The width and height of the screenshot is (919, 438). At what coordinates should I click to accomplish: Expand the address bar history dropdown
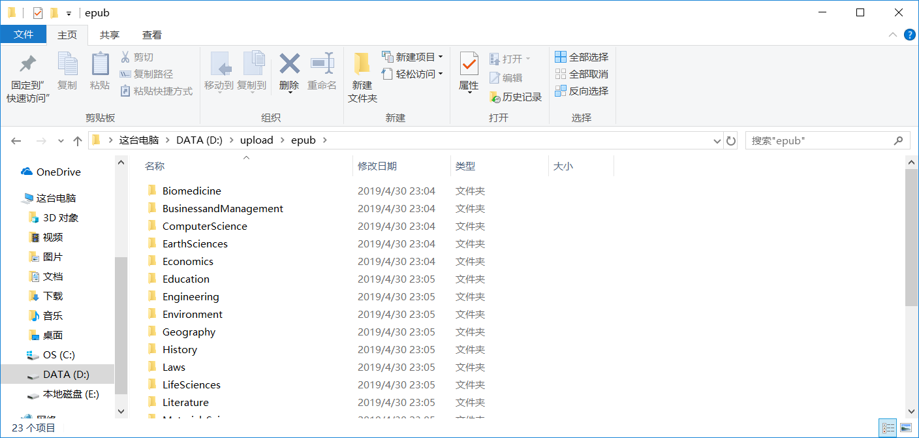coord(716,140)
